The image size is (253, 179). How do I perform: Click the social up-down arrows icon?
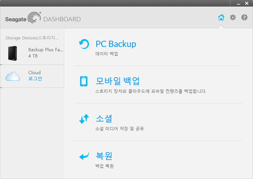[x=84, y=119]
